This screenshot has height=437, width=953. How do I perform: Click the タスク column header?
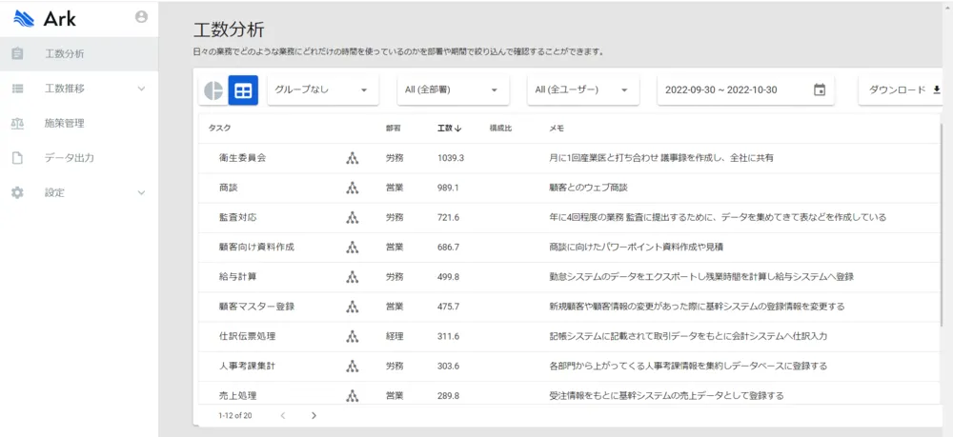[x=219, y=129]
